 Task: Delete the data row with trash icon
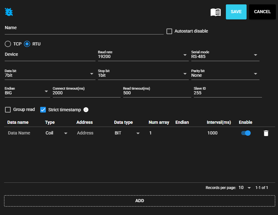pos(266,133)
